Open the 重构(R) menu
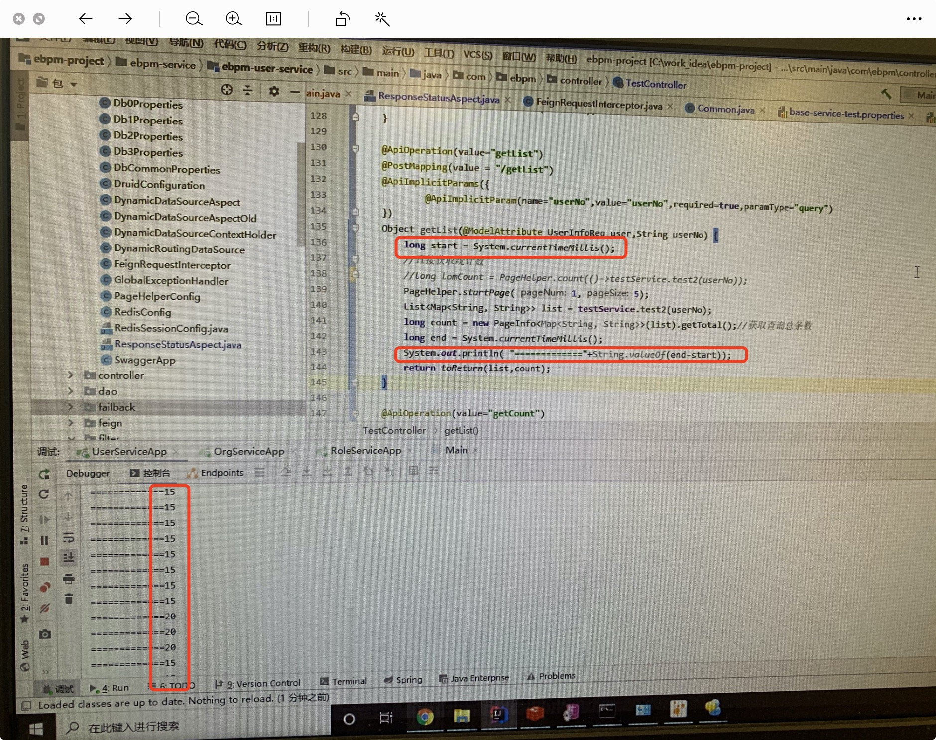936x740 pixels. tap(314, 48)
